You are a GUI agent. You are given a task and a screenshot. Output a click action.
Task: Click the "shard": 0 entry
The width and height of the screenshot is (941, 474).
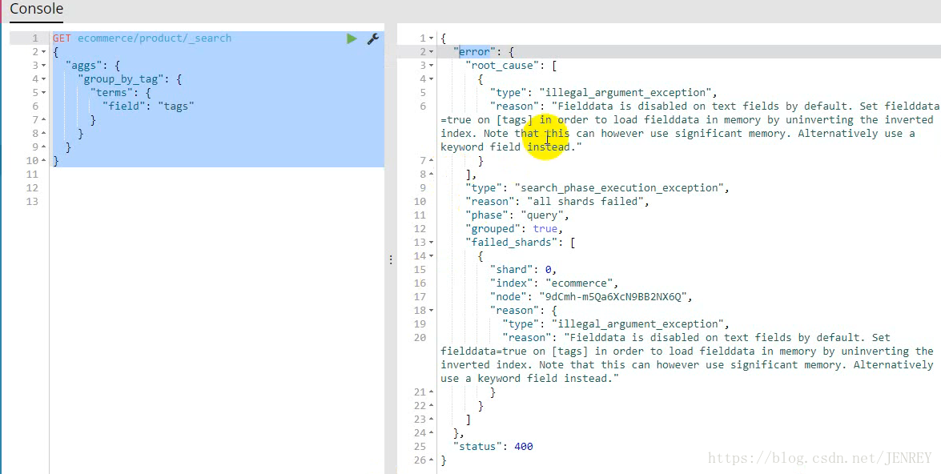pos(523,269)
